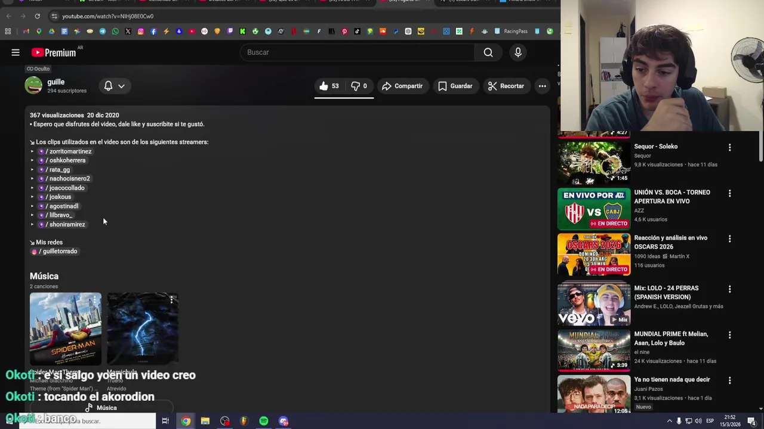Click the browser back arrow
This screenshot has height=429, width=764.
click(8, 16)
